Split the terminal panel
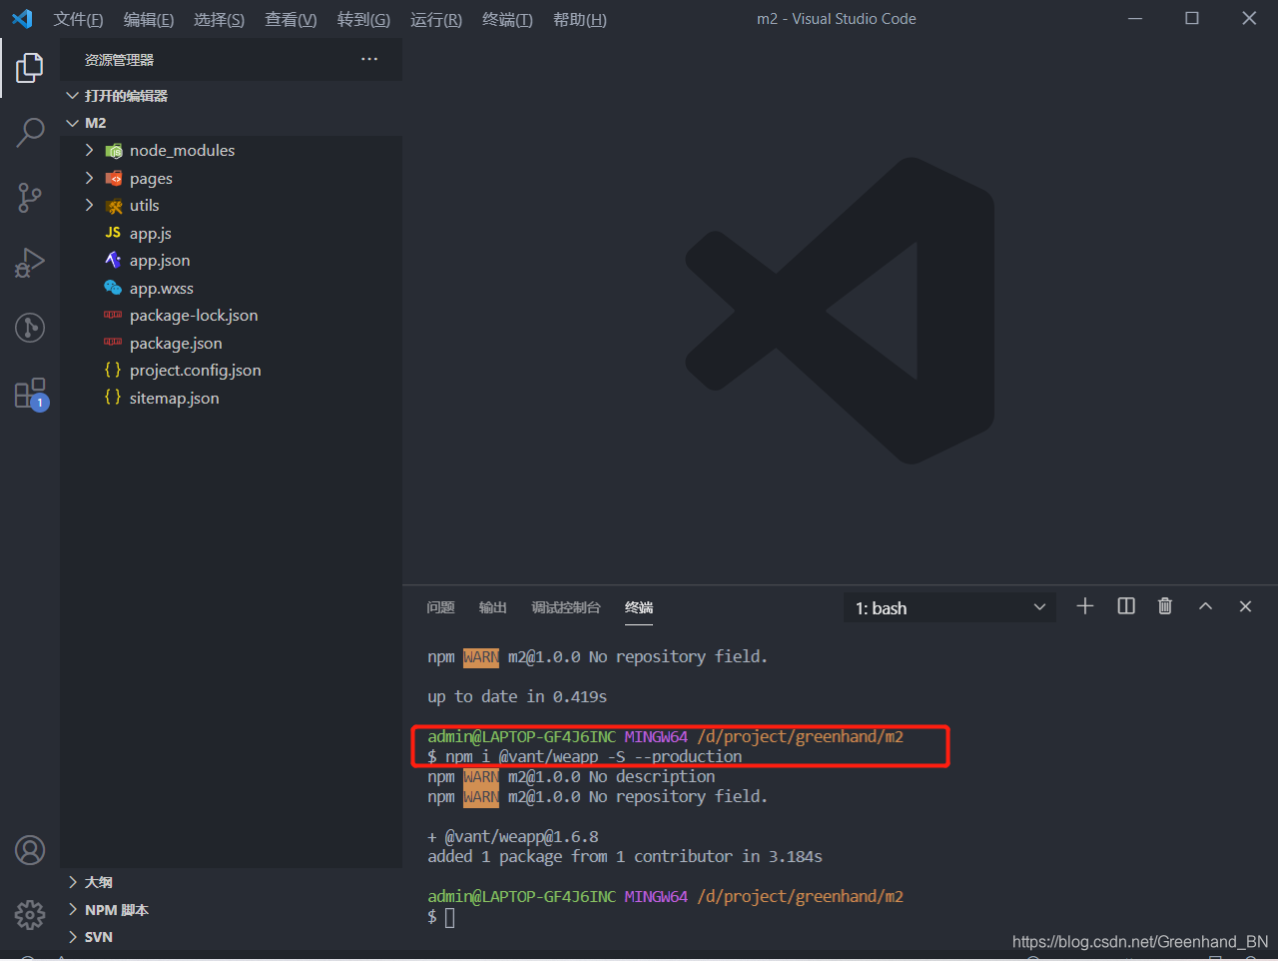 [x=1126, y=606]
